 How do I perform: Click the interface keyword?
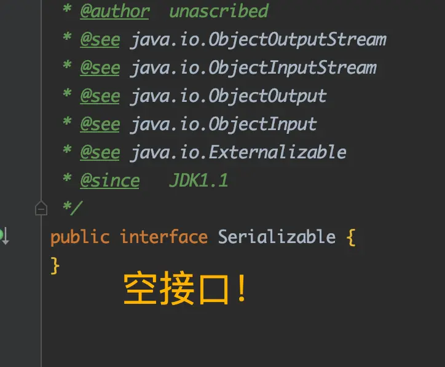164,237
